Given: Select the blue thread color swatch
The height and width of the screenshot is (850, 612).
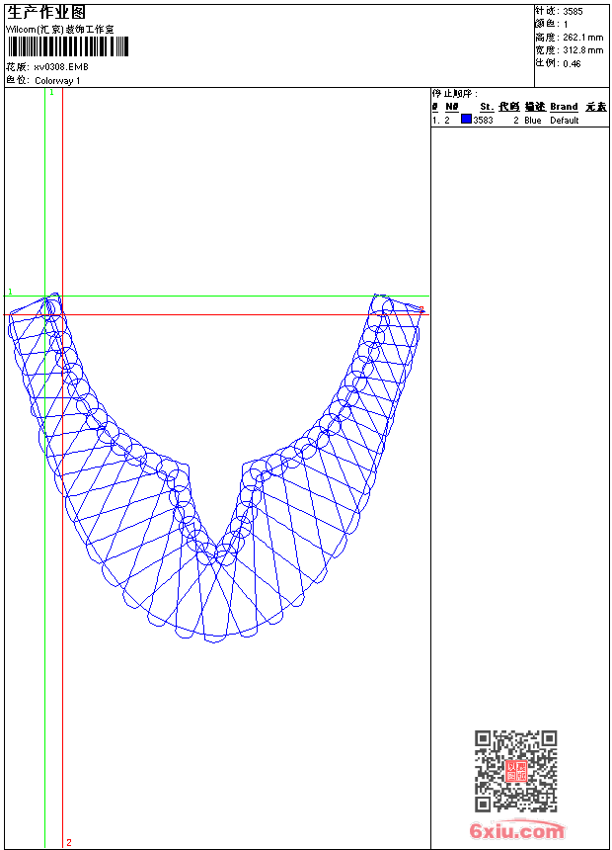Looking at the screenshot, I should (x=466, y=120).
